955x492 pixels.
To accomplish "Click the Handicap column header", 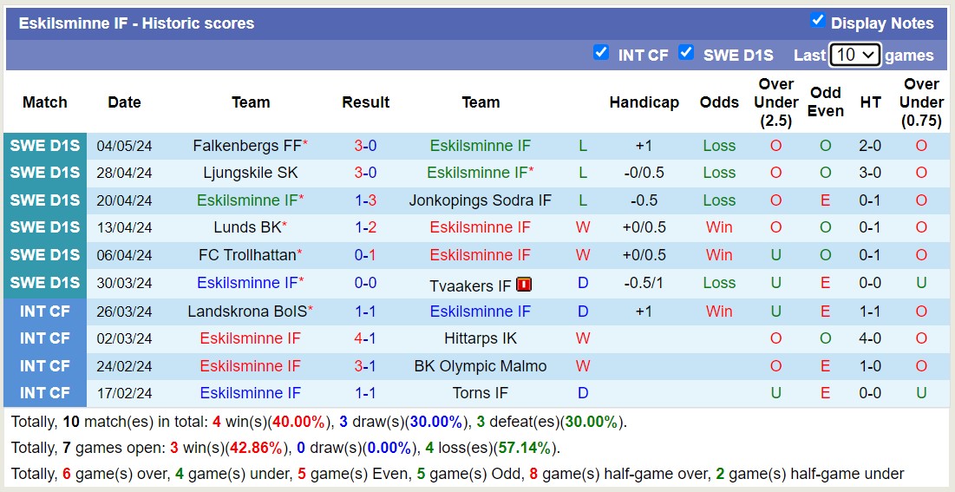I will tap(644, 102).
